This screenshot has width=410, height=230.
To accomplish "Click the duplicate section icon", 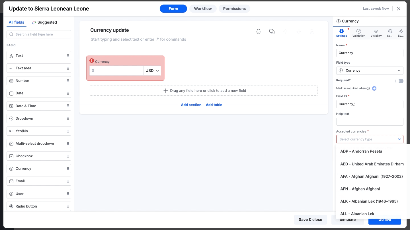I will click(272, 32).
